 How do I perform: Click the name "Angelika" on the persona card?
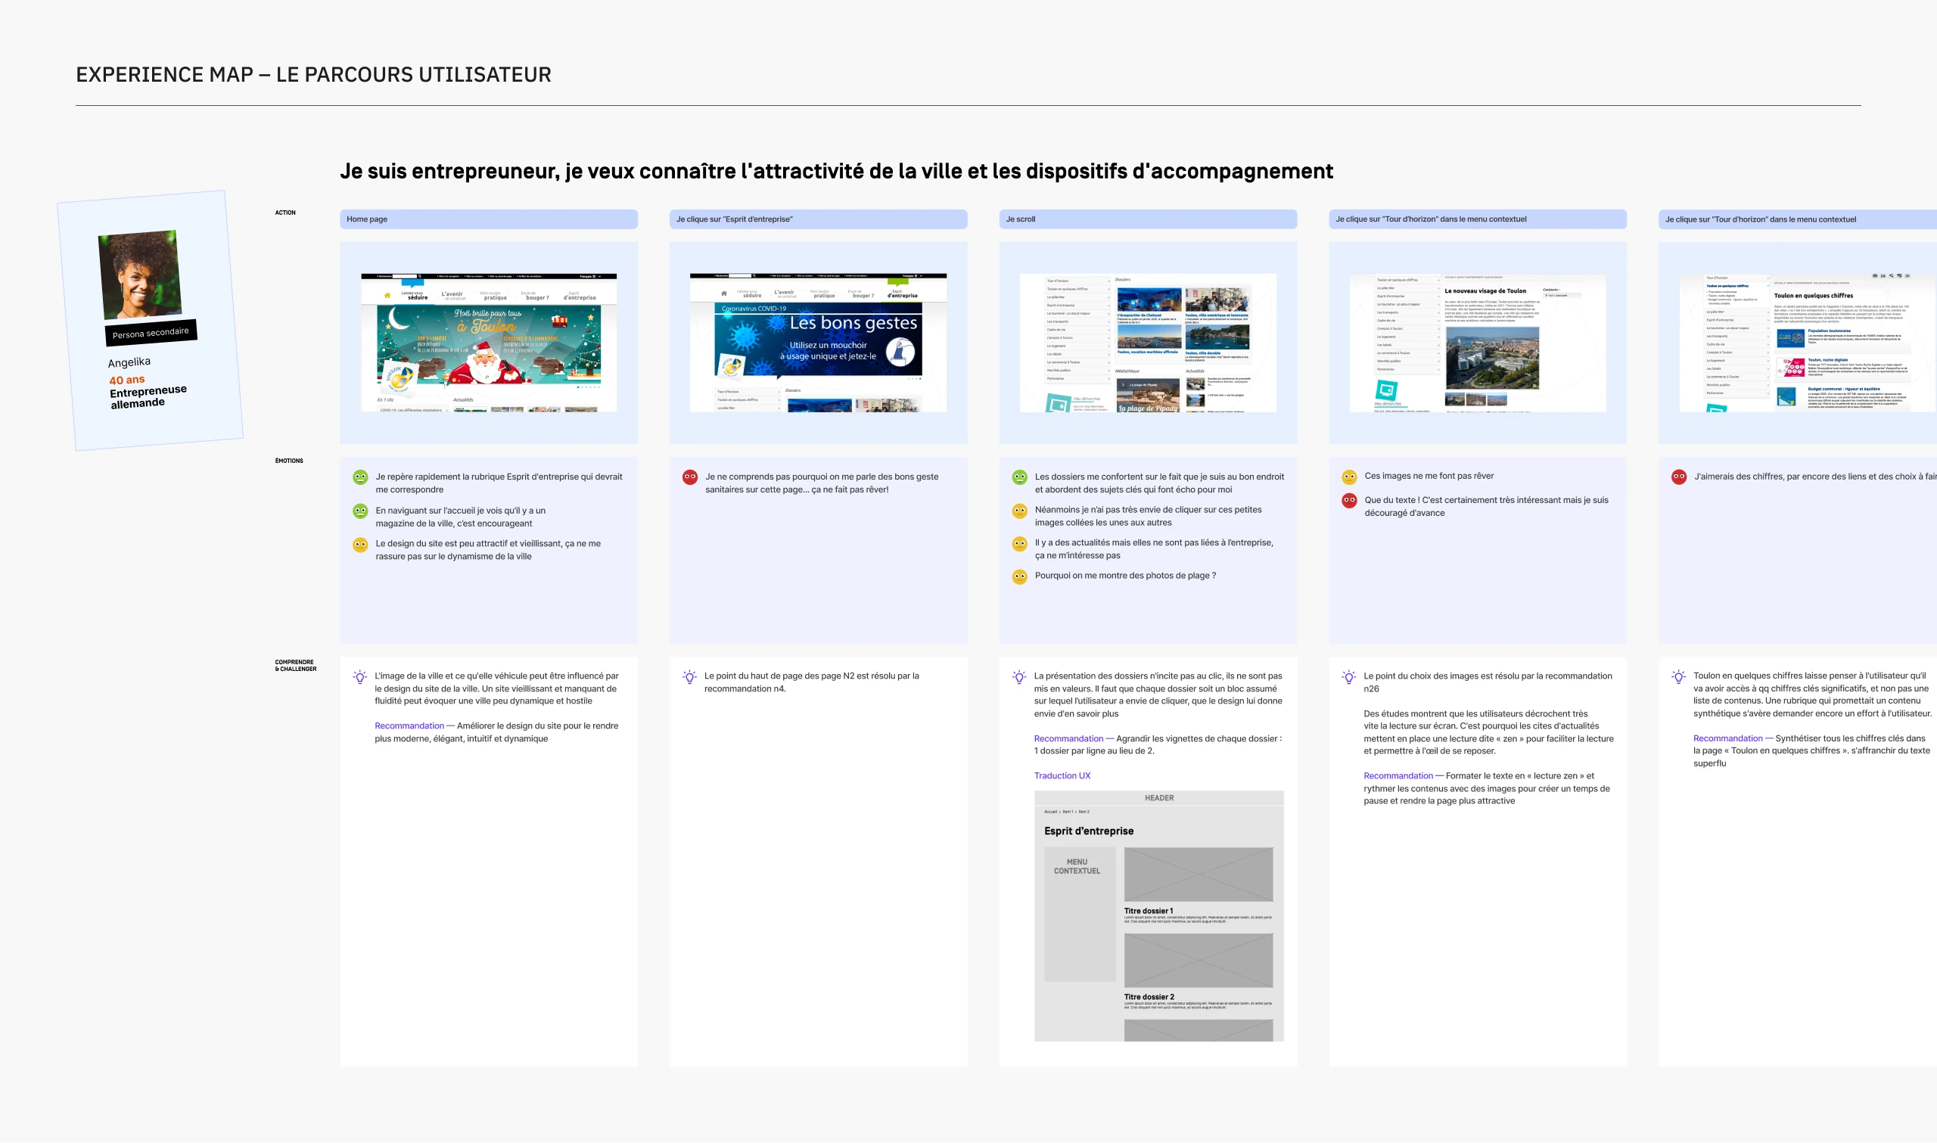point(129,363)
